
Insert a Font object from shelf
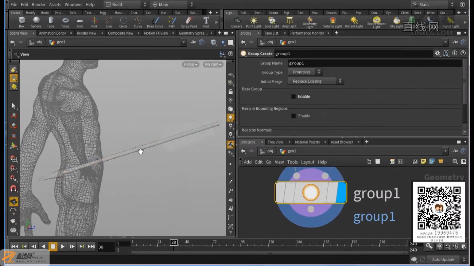pyautogui.click(x=206, y=22)
